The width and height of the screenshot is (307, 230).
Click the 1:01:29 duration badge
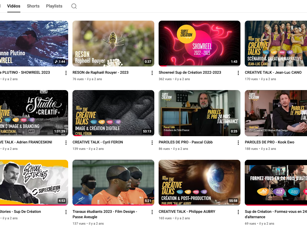tap(60, 131)
